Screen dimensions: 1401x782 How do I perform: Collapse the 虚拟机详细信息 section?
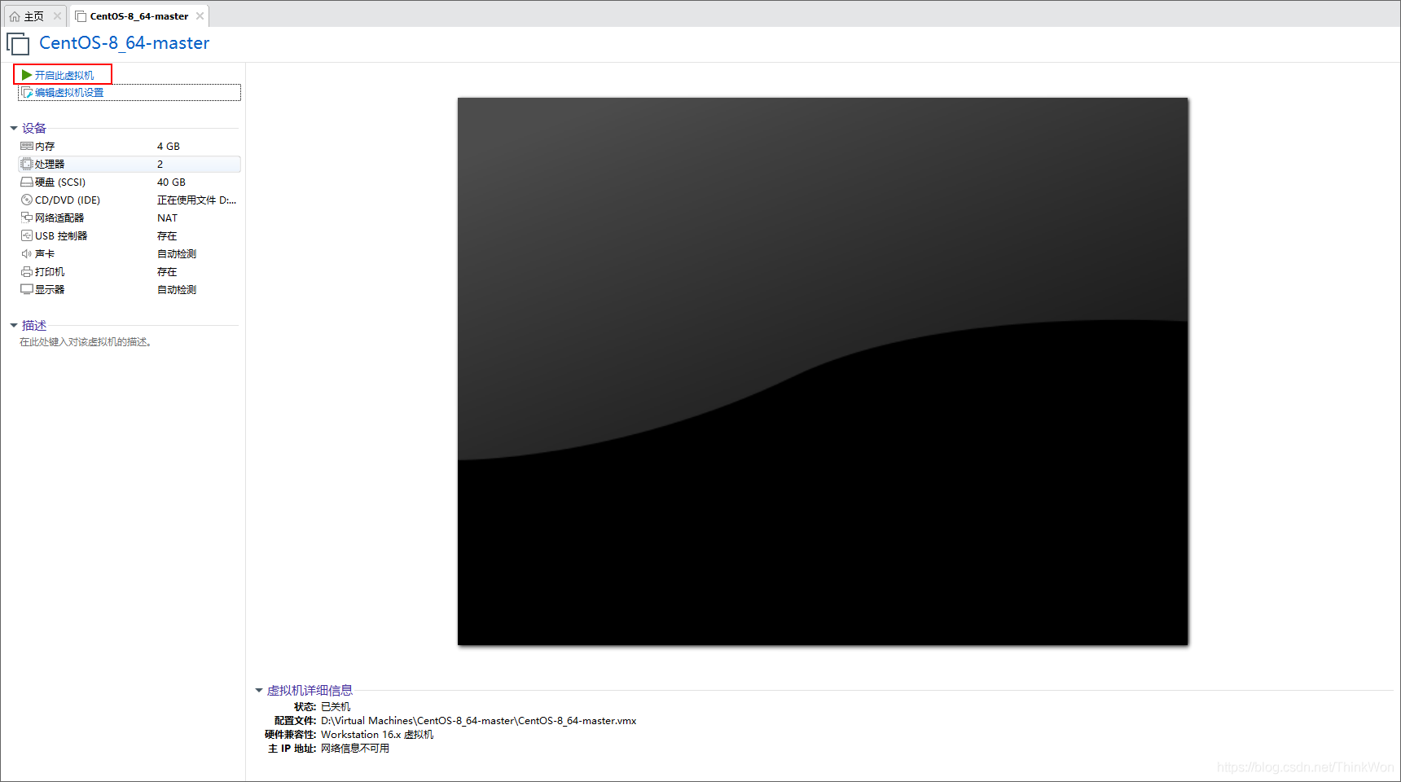(259, 691)
